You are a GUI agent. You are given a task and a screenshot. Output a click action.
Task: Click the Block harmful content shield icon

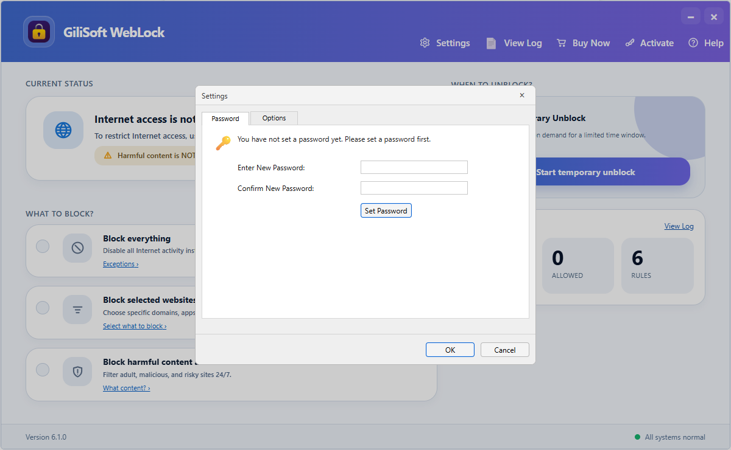click(77, 371)
